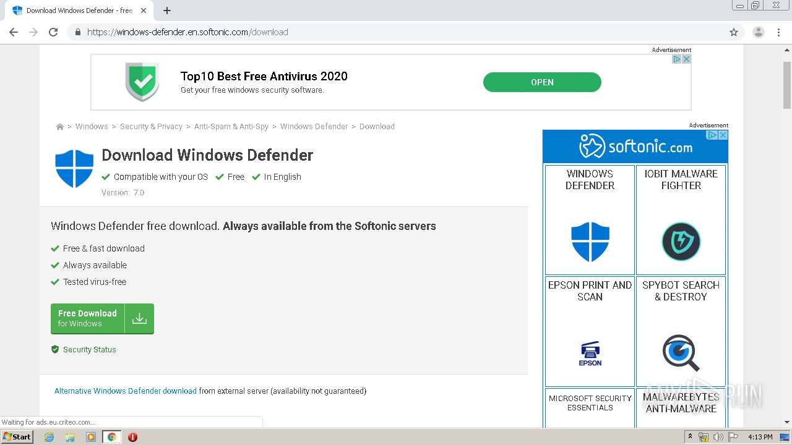Viewport: 792px width, 445px height.
Task: Close the softonic sidebar ad X
Action: coord(723,135)
